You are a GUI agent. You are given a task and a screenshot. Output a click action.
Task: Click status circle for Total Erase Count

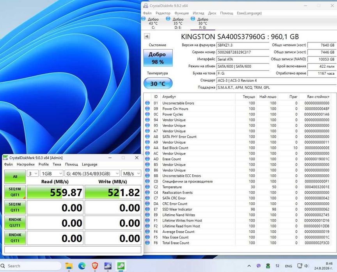coord(147,243)
